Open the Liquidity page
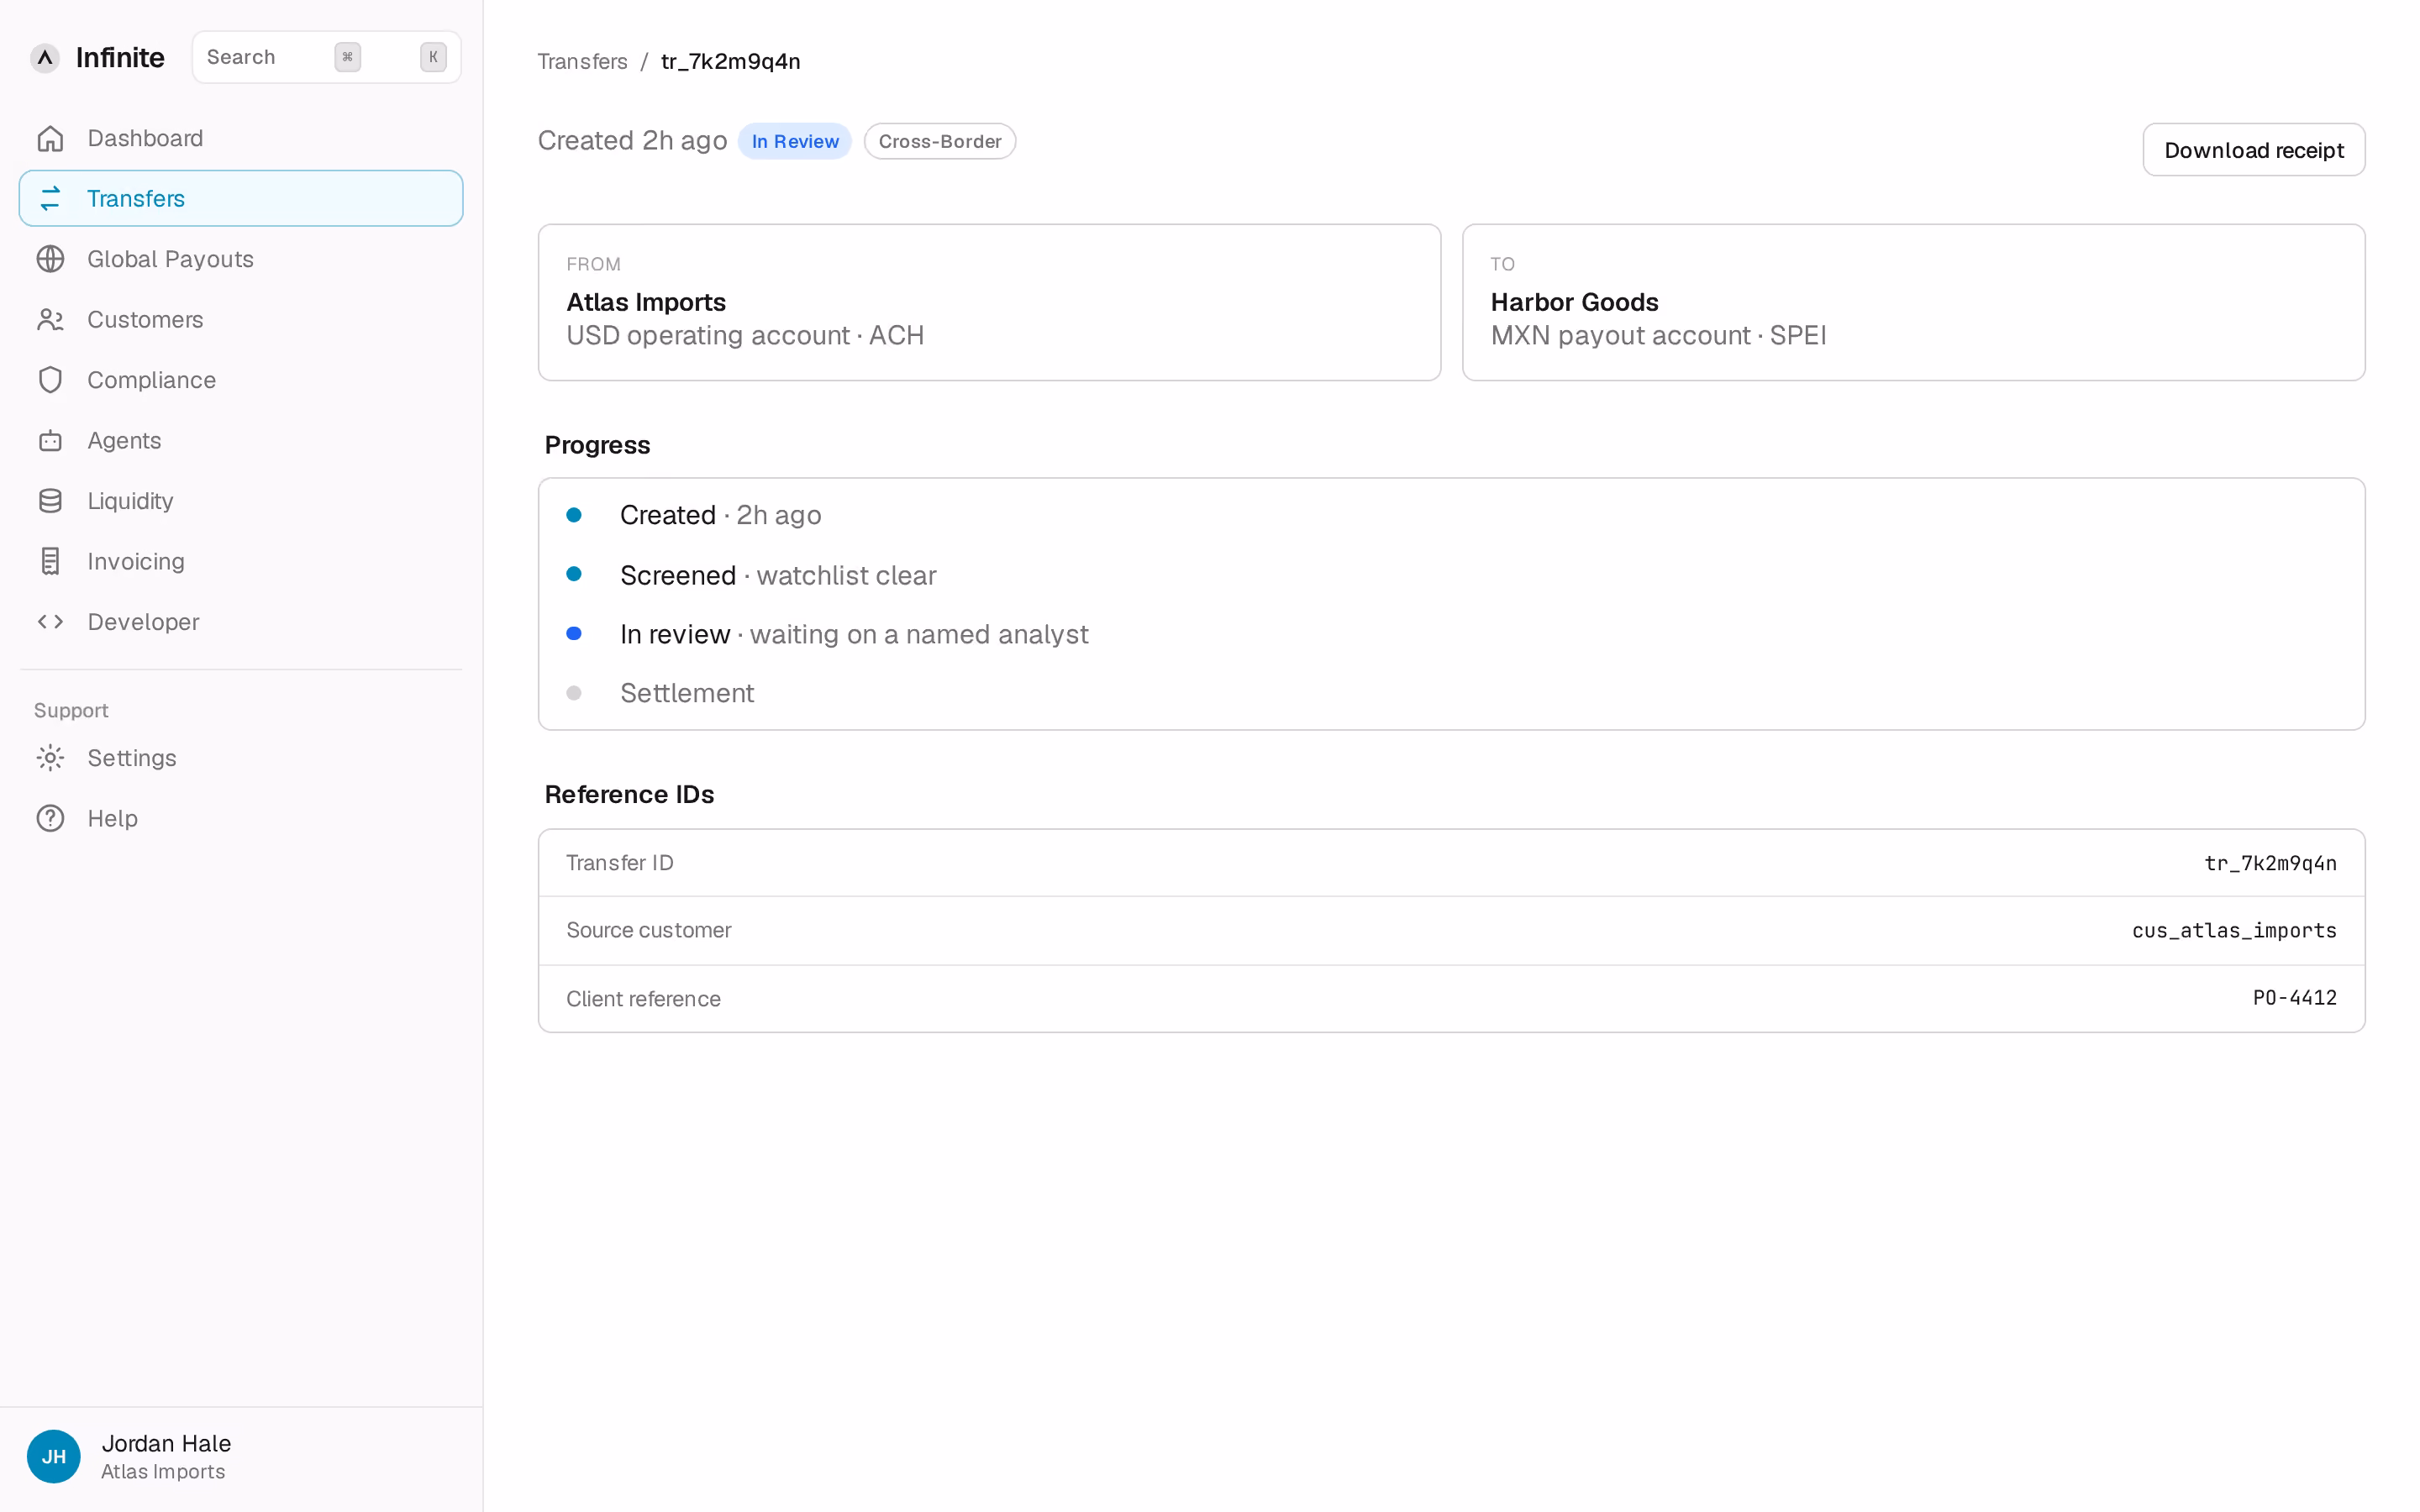 (x=241, y=501)
